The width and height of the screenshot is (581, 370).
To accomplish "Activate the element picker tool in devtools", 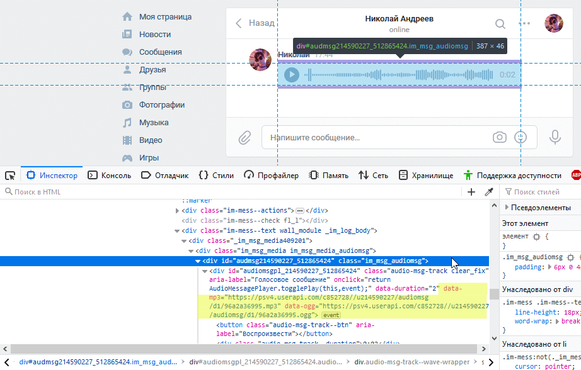I will point(10,176).
